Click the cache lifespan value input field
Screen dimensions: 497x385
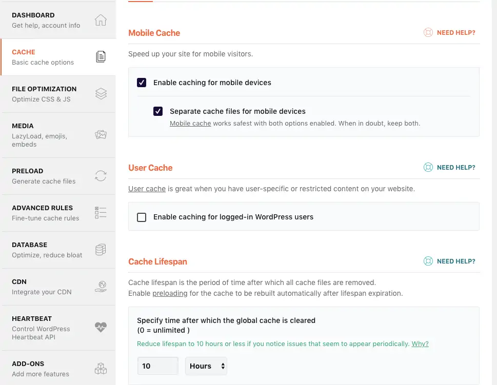[x=157, y=366]
